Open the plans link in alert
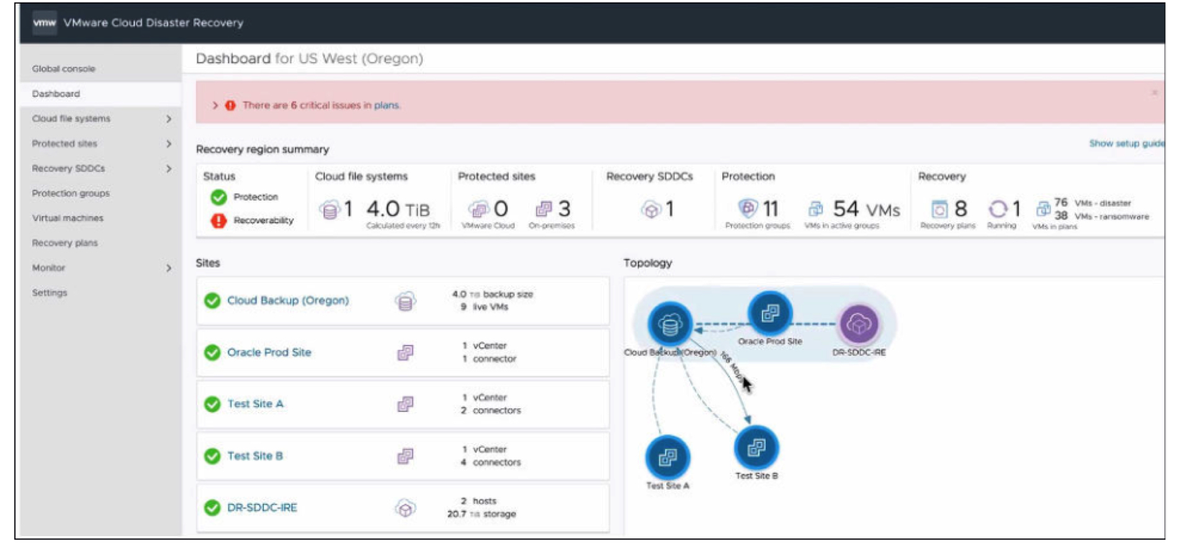Viewport: 1187px width, 554px height. click(387, 105)
